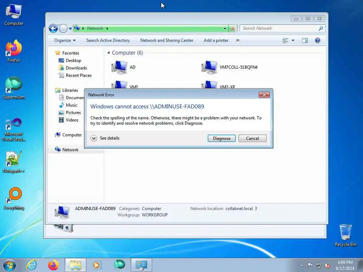
Task: Click the Network breadcrumb in address bar
Action: tap(95, 28)
